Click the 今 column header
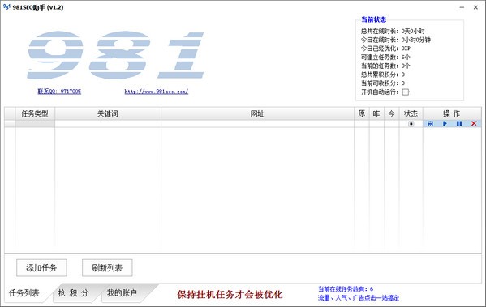 [x=391, y=113]
